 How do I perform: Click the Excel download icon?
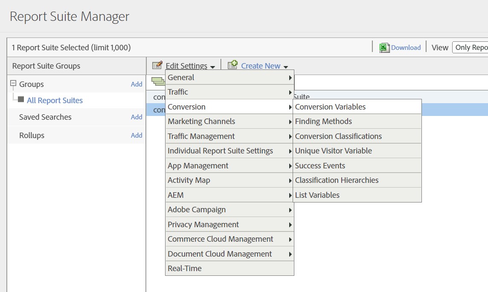[384, 48]
